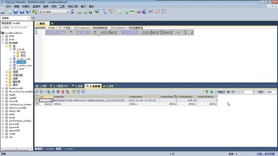This screenshot has width=278, height=156.
Task: Check the select-all checkbox in grid header
Action: tap(37, 97)
